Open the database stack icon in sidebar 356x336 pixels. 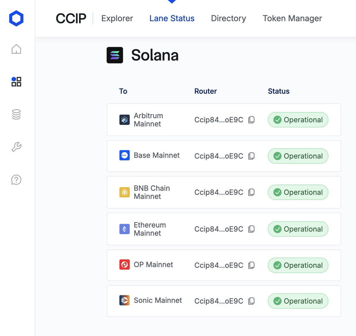16,114
